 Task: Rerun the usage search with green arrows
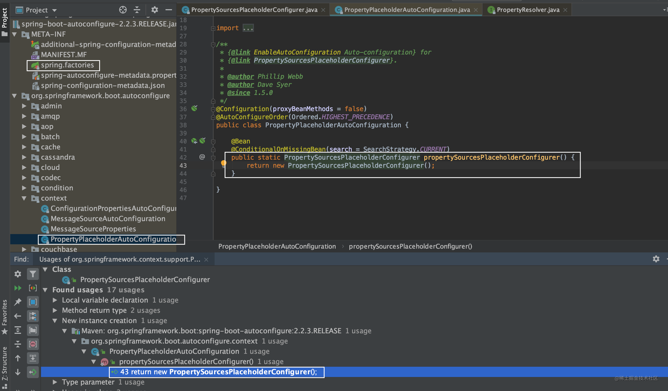click(18, 288)
